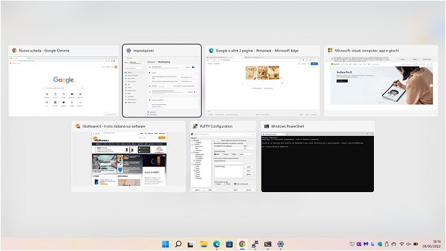Switch to the IlSoftware.it window thumbnail
Viewport: 446px width, 251px height.
click(128, 156)
